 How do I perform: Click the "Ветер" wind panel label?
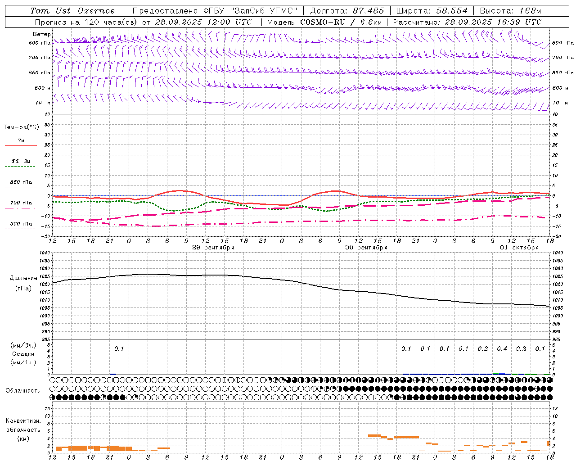41,34
